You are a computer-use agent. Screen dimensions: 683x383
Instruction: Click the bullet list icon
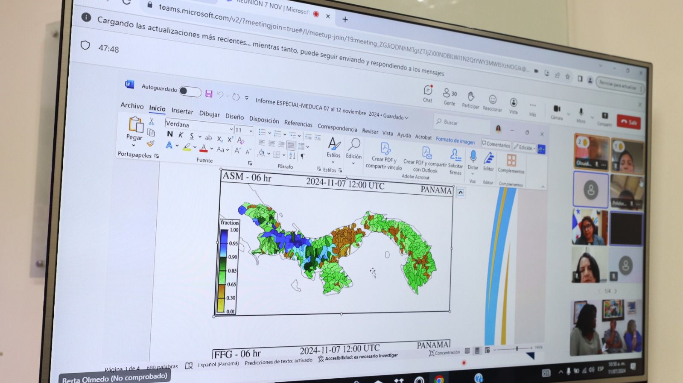pyautogui.click(x=262, y=132)
